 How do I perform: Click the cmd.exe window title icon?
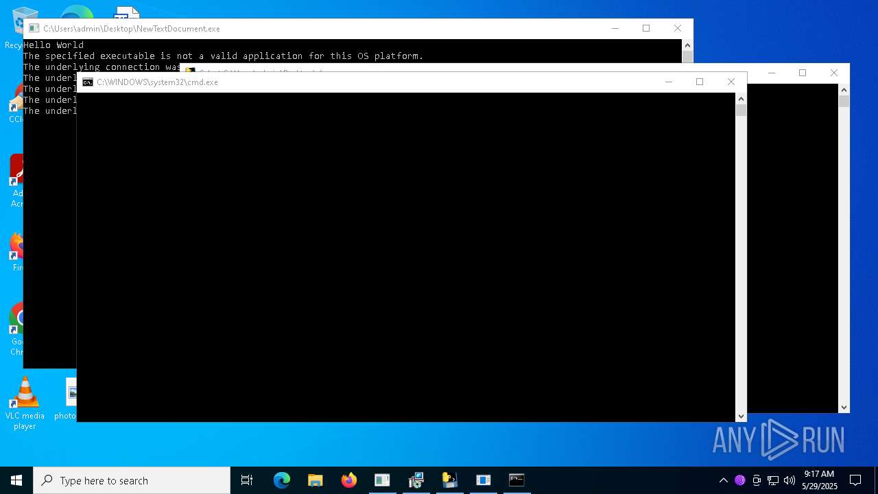88,82
